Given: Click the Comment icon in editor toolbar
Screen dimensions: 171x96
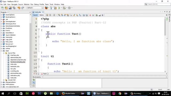Looking at the screenshot, I should tap(97, 15).
